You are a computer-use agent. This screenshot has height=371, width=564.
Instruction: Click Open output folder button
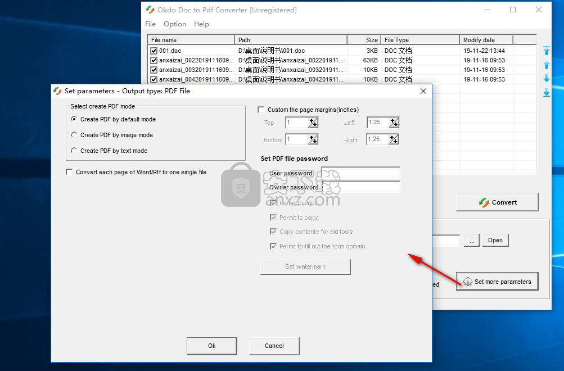pyautogui.click(x=495, y=240)
